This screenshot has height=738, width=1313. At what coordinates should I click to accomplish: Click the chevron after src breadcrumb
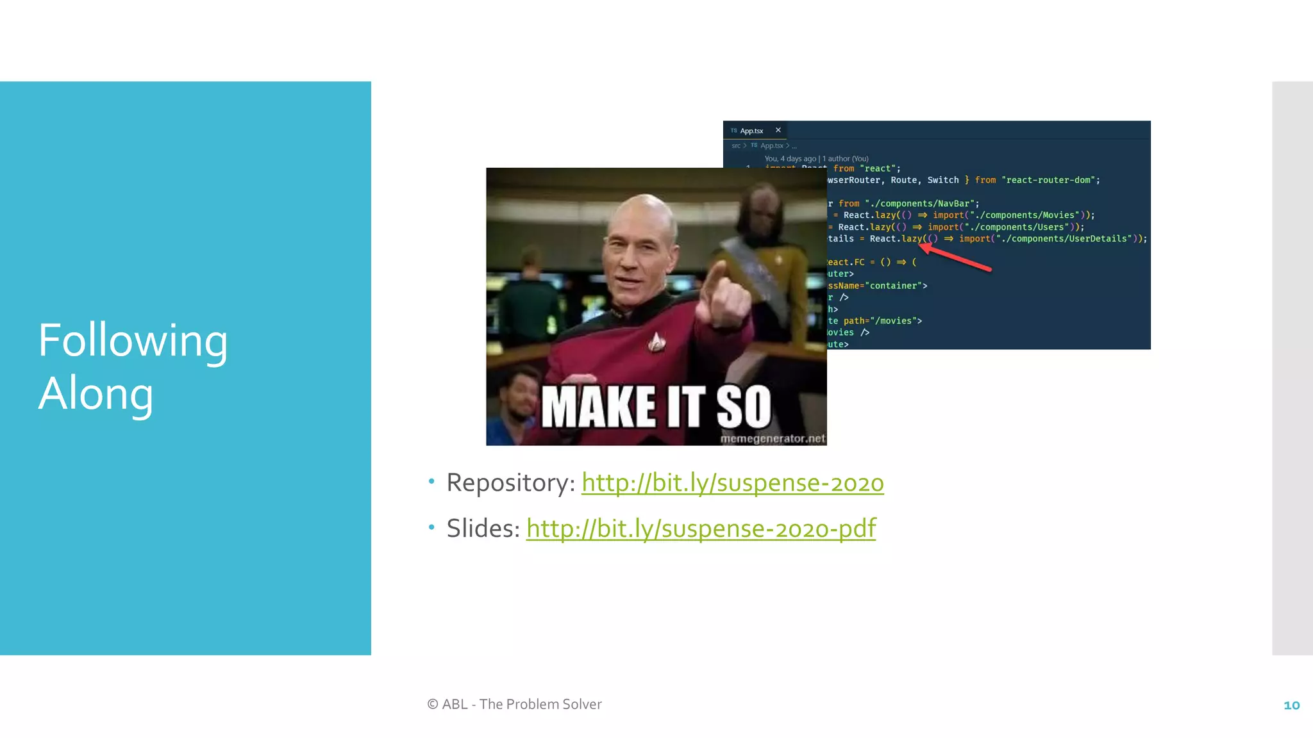coord(745,146)
